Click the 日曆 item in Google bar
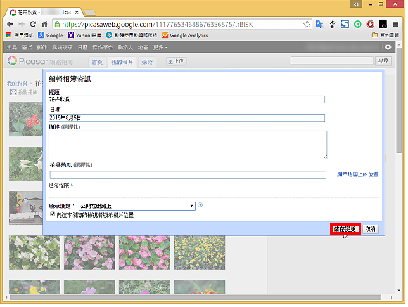The height and width of the screenshot is (307, 408). pyautogui.click(x=83, y=48)
